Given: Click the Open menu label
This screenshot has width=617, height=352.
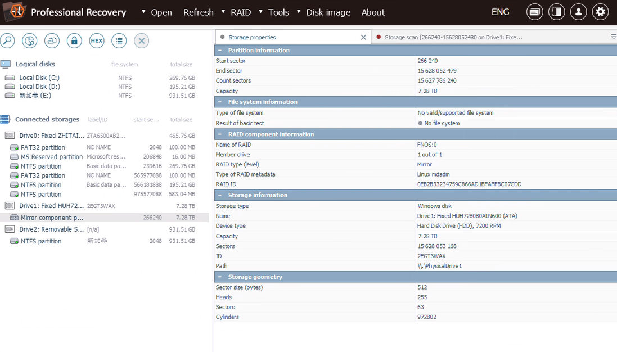Looking at the screenshot, I should pos(161,12).
